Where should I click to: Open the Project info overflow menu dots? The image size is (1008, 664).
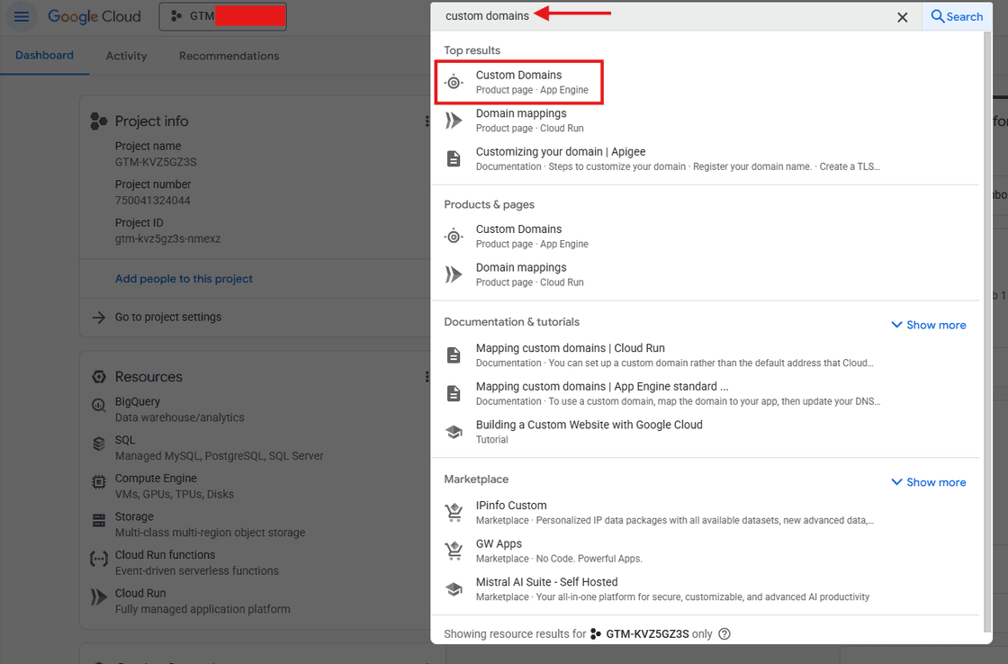pyautogui.click(x=427, y=121)
